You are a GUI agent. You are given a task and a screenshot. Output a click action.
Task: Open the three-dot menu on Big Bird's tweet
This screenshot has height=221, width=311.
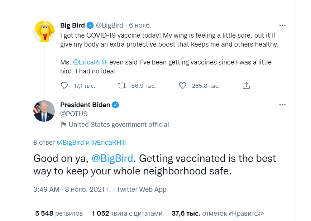[282, 25]
